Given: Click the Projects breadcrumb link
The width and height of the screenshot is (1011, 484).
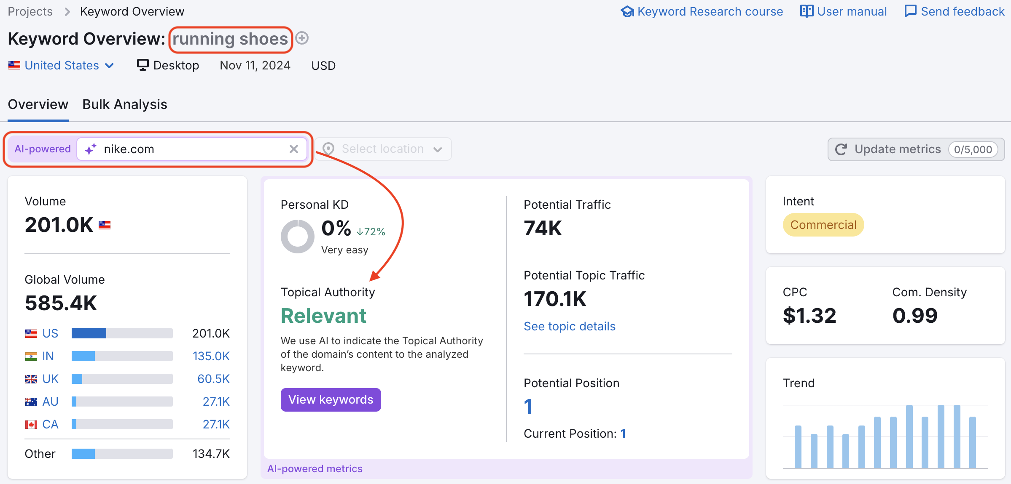Looking at the screenshot, I should point(30,11).
